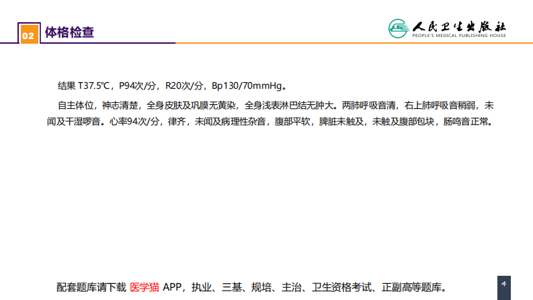
Task: Click the orange 02 section number badge
Action: coord(29,34)
